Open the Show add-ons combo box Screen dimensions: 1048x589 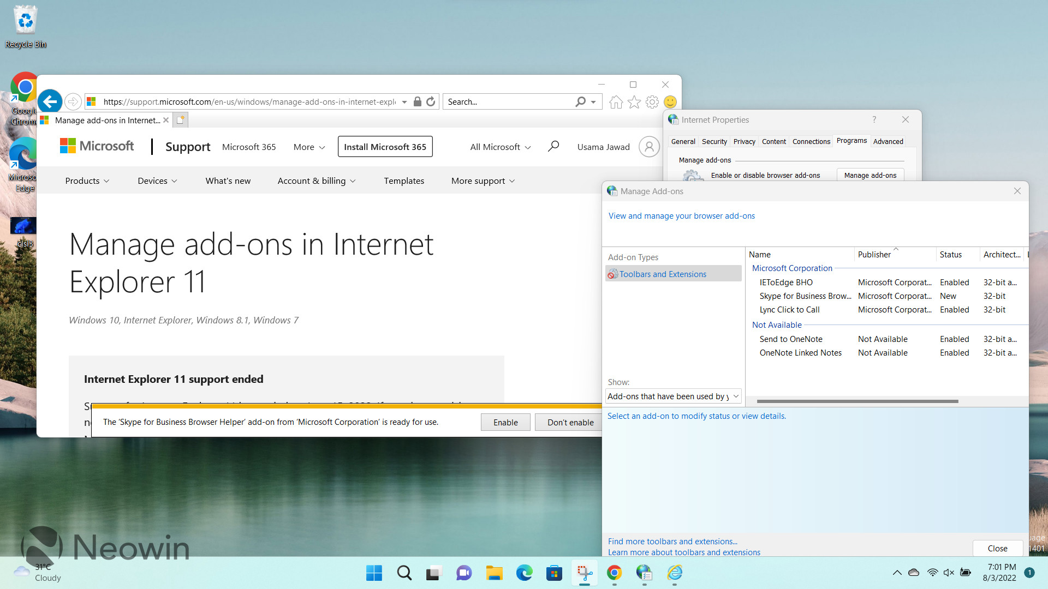[x=673, y=396]
